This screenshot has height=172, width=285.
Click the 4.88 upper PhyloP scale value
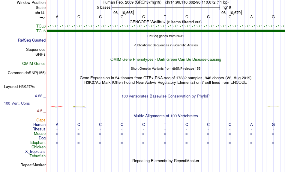[38, 96]
